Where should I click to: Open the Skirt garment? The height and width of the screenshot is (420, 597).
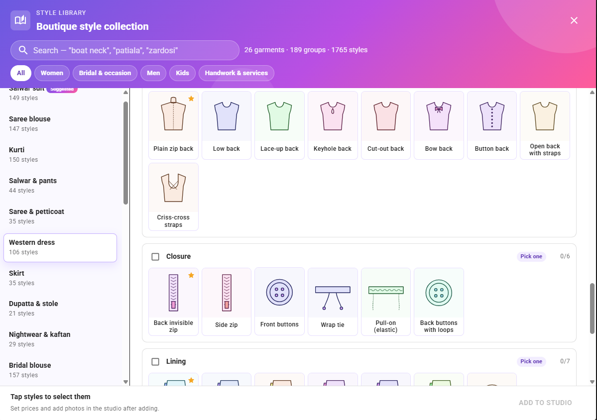(60, 278)
